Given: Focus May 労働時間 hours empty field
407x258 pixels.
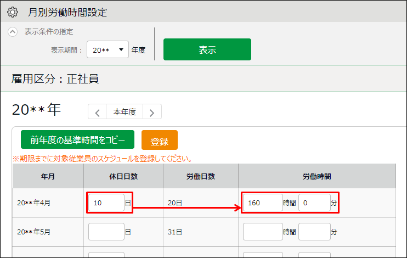Looking at the screenshot, I should (x=263, y=232).
